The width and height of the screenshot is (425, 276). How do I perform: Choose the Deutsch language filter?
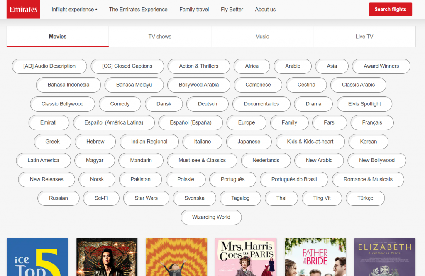(x=208, y=104)
